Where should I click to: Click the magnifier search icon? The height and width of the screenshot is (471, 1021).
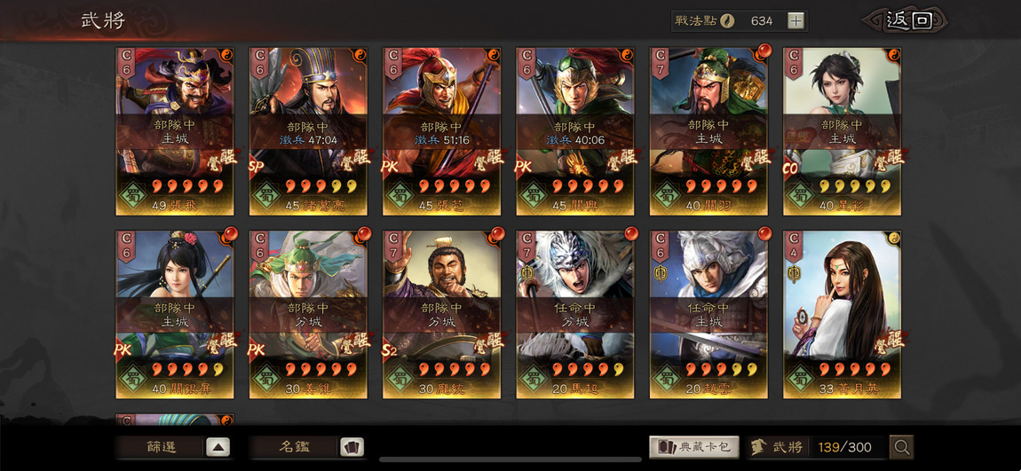[902, 447]
